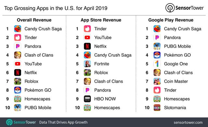The height and width of the screenshot is (127, 208).
Task: Click the Pokémon GO icon in Google Play list
Action: click(x=157, y=55)
